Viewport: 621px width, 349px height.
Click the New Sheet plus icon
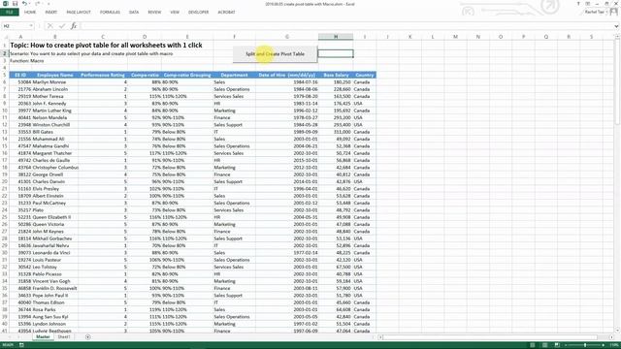pos(88,336)
